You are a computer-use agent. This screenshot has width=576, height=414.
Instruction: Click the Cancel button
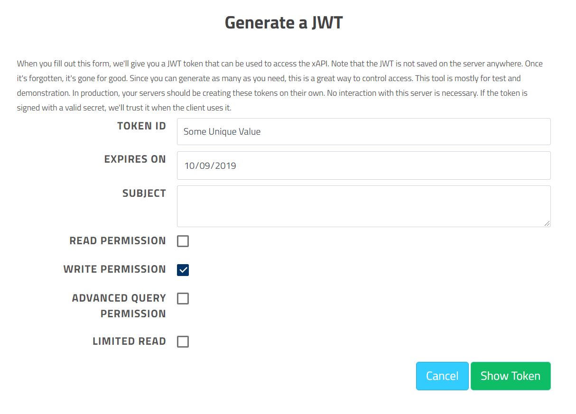[x=442, y=376]
